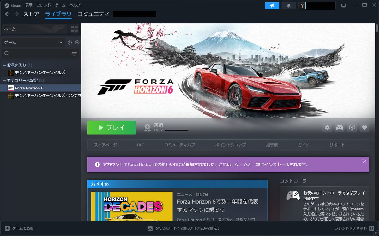Open the advanced filter options icon
379x236 pixels.
click(x=74, y=54)
